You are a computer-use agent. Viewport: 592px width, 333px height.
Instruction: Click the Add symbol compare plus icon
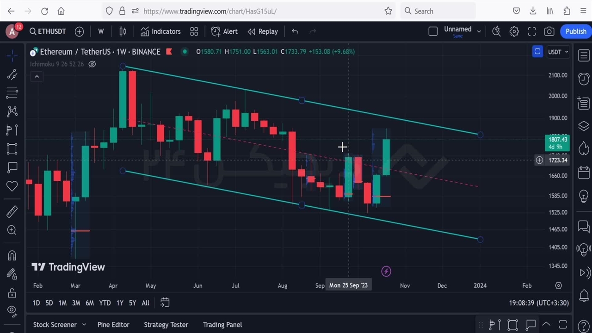[79, 31]
